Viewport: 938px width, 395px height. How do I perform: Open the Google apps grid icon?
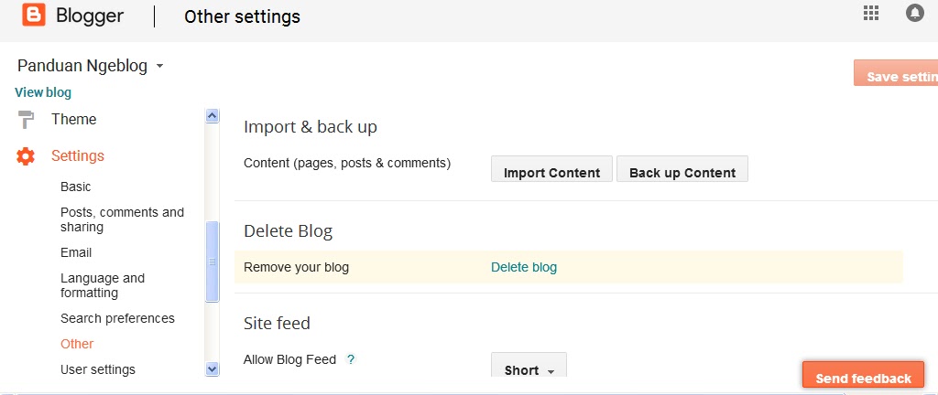click(871, 13)
